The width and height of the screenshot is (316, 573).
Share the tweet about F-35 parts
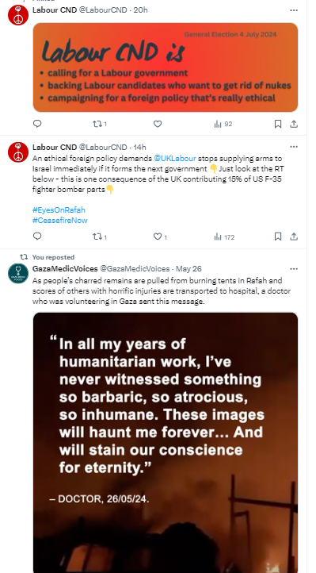pyautogui.click(x=294, y=237)
